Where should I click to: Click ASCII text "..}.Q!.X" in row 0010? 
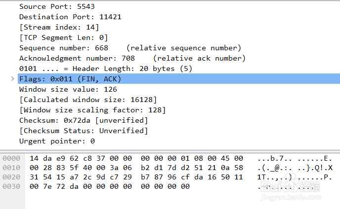(315, 168)
